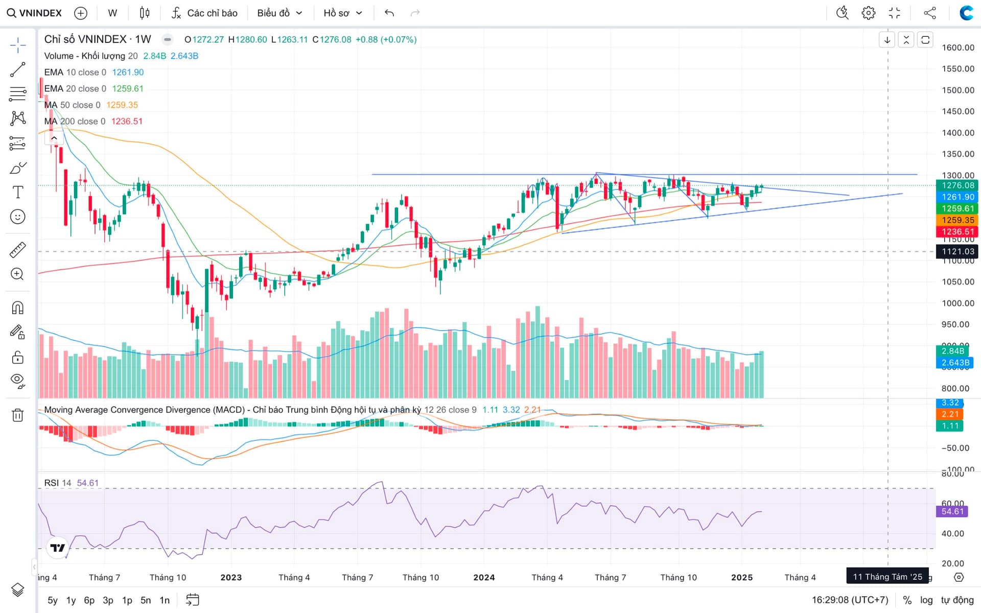Choose the brush drawing tool
This screenshot has width=981, height=613.
[17, 168]
